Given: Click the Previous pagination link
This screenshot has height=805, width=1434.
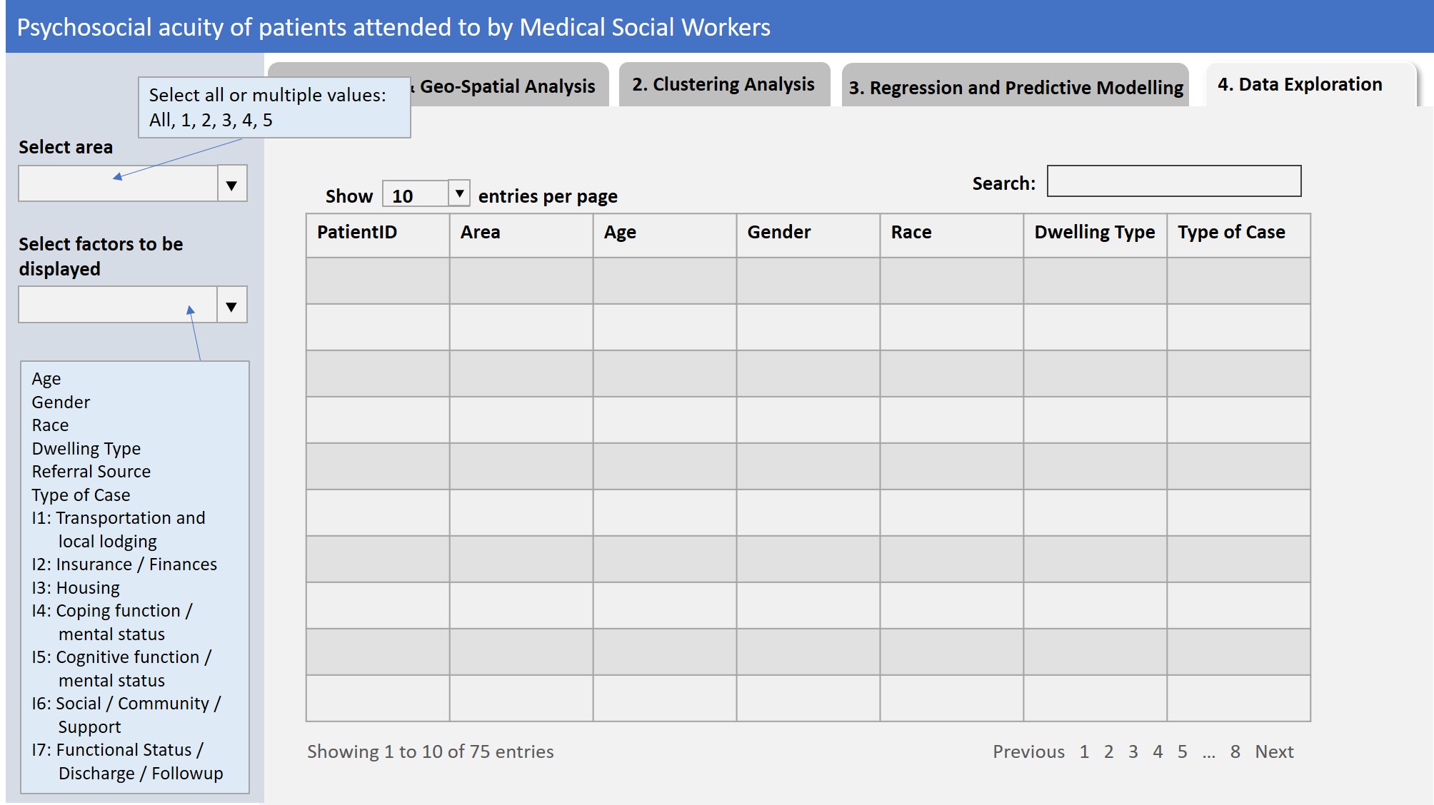Looking at the screenshot, I should pyautogui.click(x=1028, y=751).
